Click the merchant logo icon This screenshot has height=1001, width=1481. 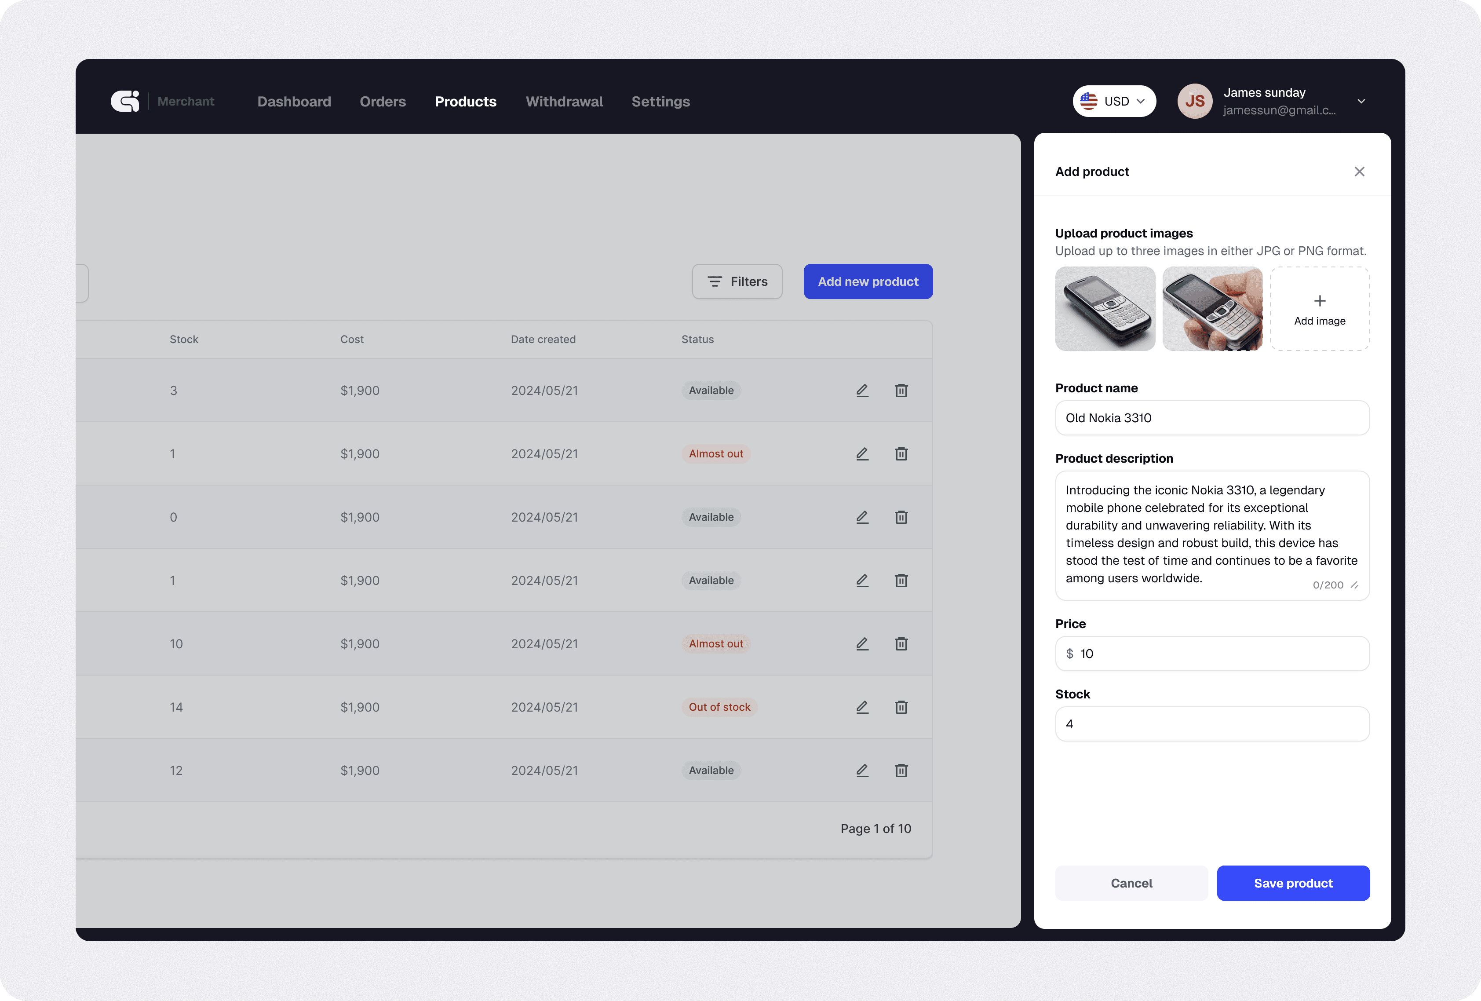[125, 101]
